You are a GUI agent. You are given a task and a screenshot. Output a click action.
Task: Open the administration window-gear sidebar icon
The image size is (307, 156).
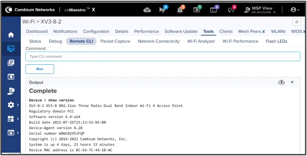[11, 133]
